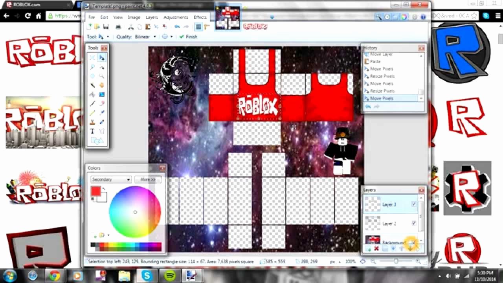Select the Ellipse Select tool
503x283 pixels.
pyautogui.click(x=92, y=76)
